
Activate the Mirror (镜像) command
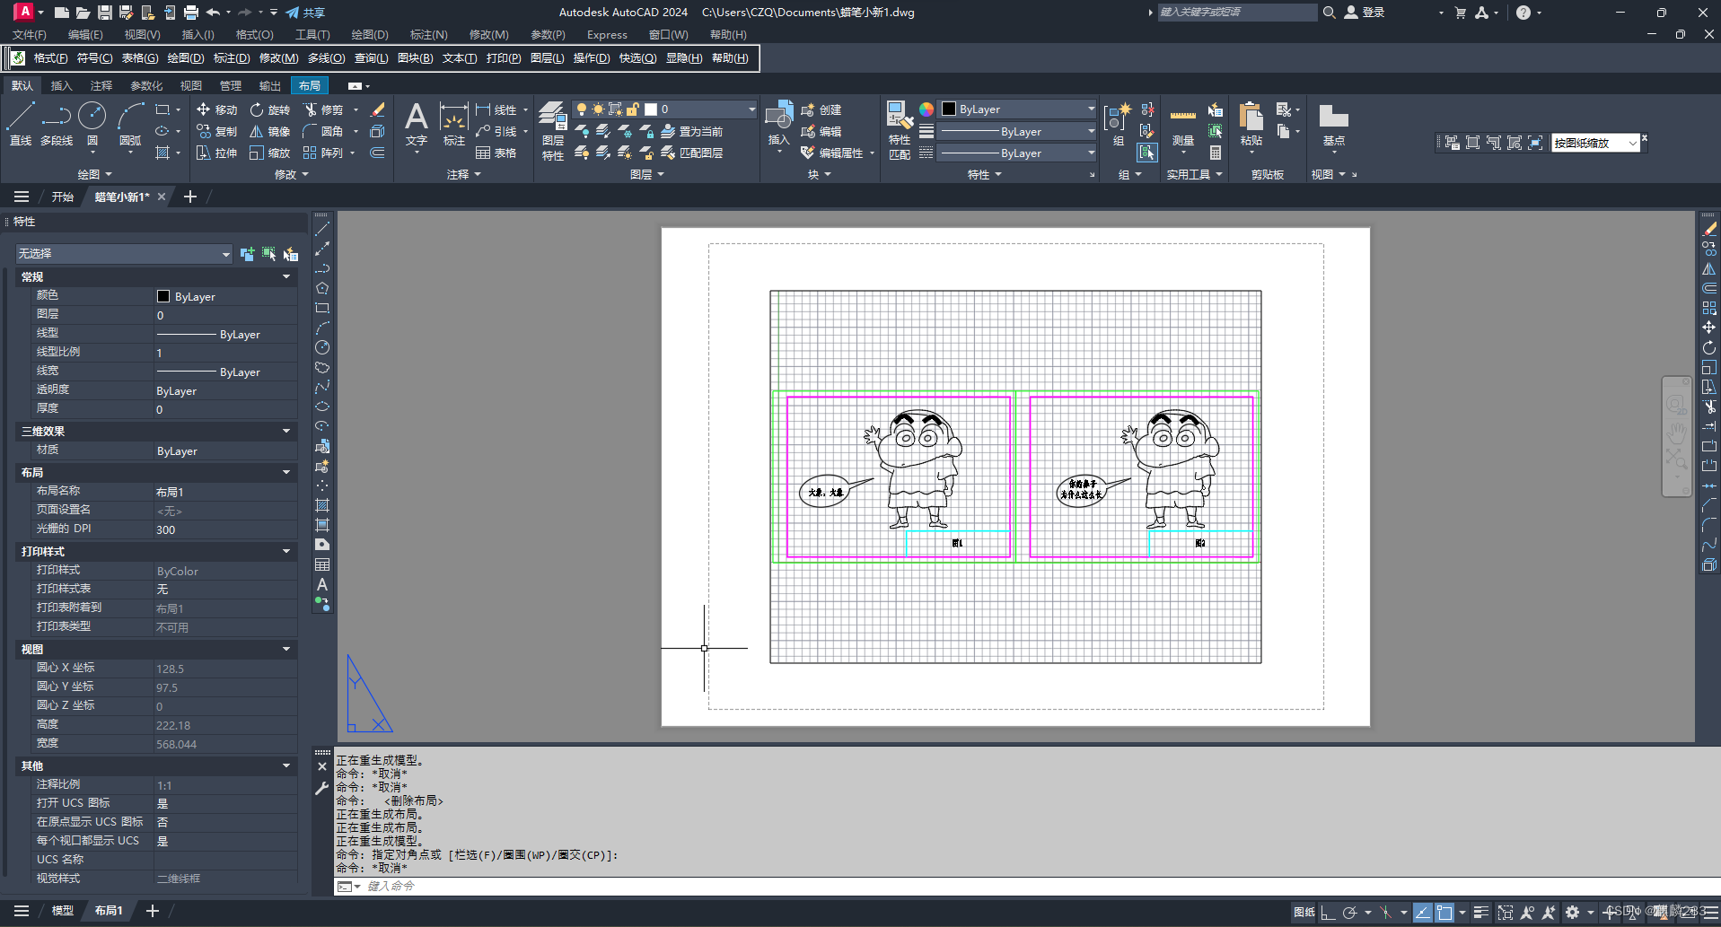(270, 131)
